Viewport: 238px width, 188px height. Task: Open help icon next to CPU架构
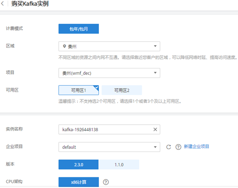pyautogui.click(x=106, y=182)
